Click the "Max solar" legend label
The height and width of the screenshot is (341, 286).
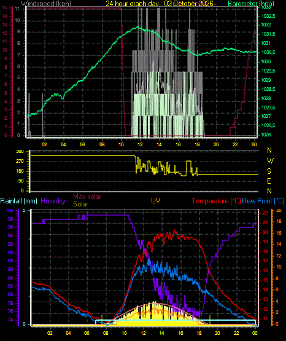[87, 197]
